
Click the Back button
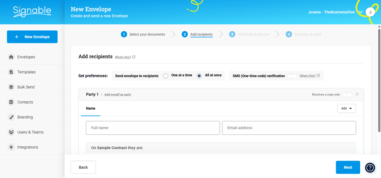(83, 167)
